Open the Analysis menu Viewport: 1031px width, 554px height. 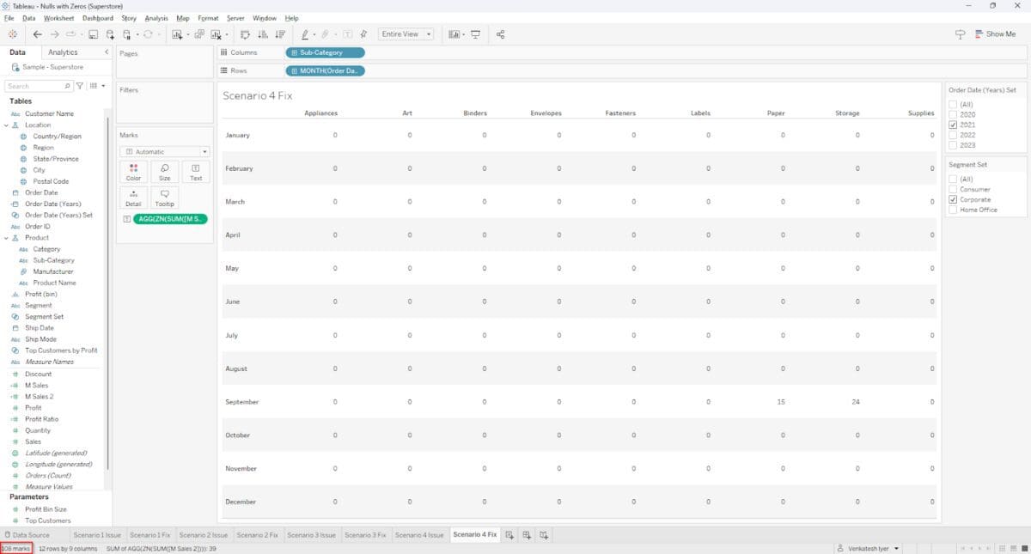[x=156, y=18]
